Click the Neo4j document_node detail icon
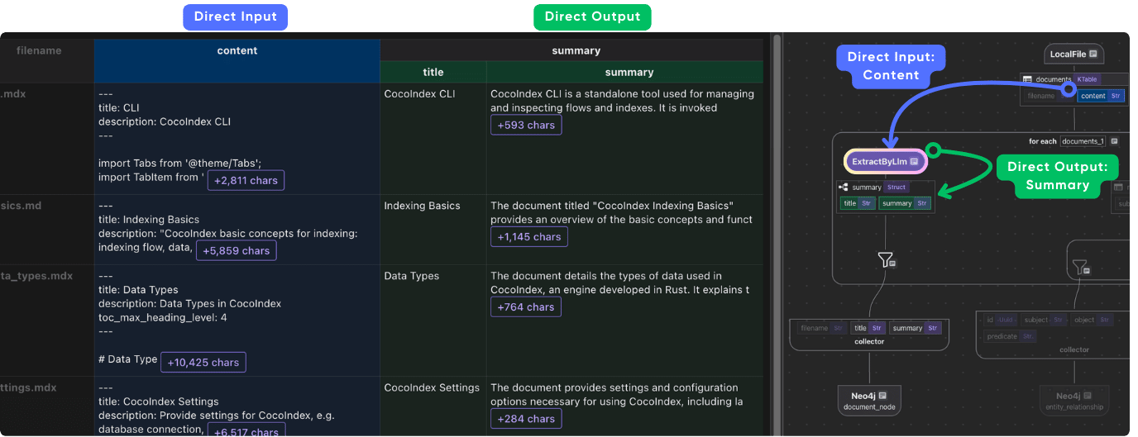The height and width of the screenshot is (437, 1138). point(882,396)
